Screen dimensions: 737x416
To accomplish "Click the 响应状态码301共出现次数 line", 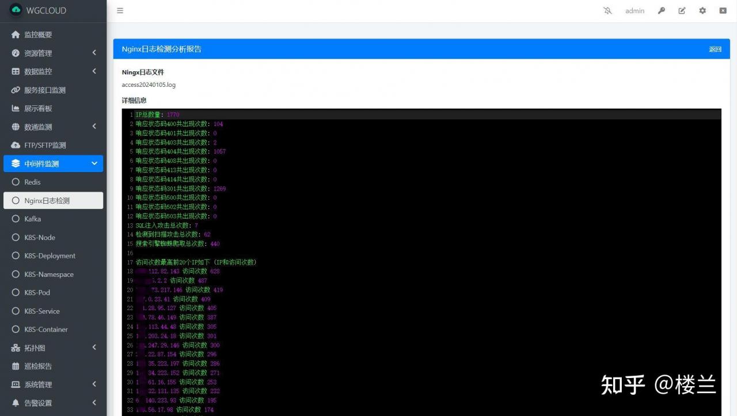I will 181,188.
